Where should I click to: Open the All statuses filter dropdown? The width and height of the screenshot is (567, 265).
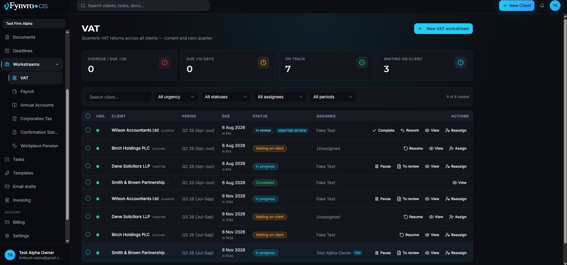(x=226, y=97)
